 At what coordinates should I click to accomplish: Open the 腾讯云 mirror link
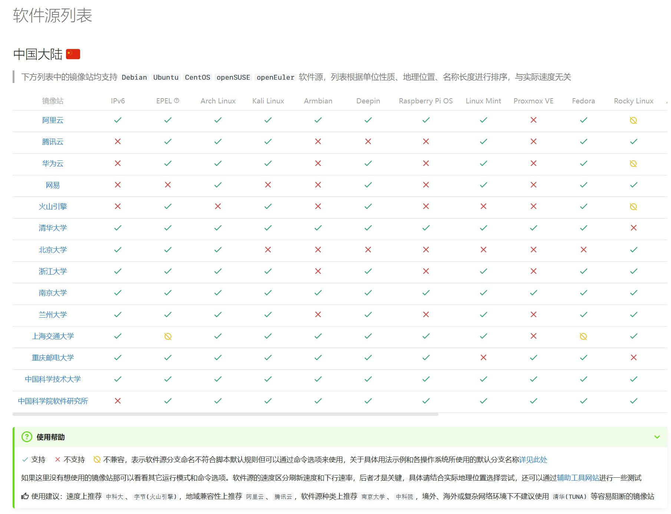pos(53,142)
